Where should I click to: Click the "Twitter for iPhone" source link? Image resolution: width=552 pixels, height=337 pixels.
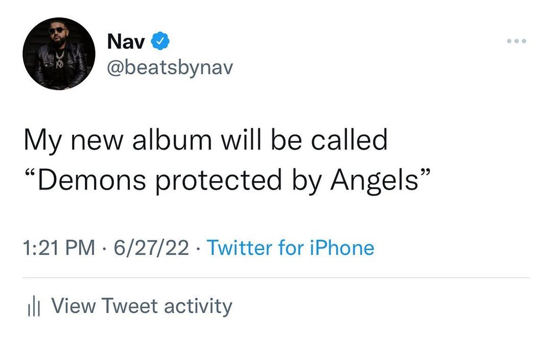[x=290, y=248]
